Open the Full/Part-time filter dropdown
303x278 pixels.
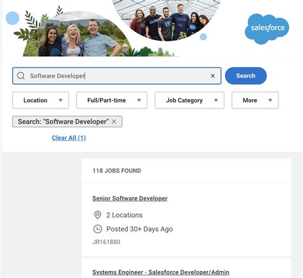[112, 100]
